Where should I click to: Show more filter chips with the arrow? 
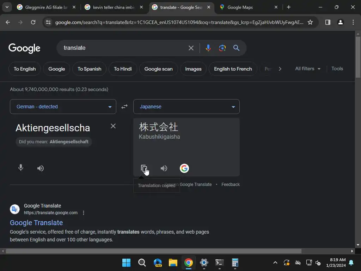click(280, 69)
